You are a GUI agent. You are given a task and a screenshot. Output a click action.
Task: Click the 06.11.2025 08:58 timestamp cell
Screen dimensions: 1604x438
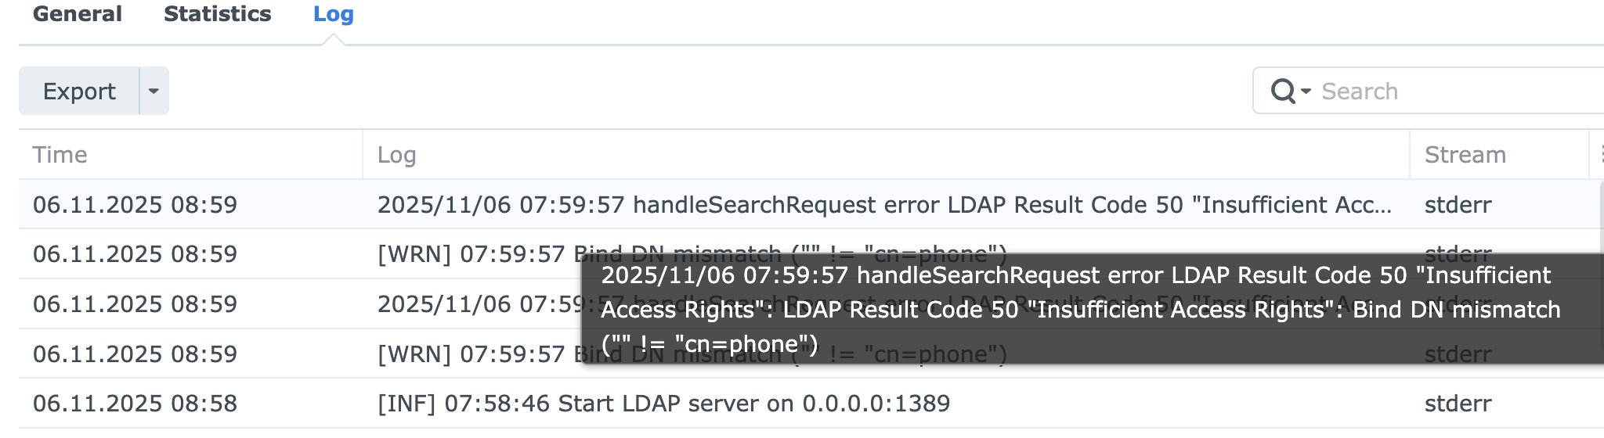coord(135,404)
